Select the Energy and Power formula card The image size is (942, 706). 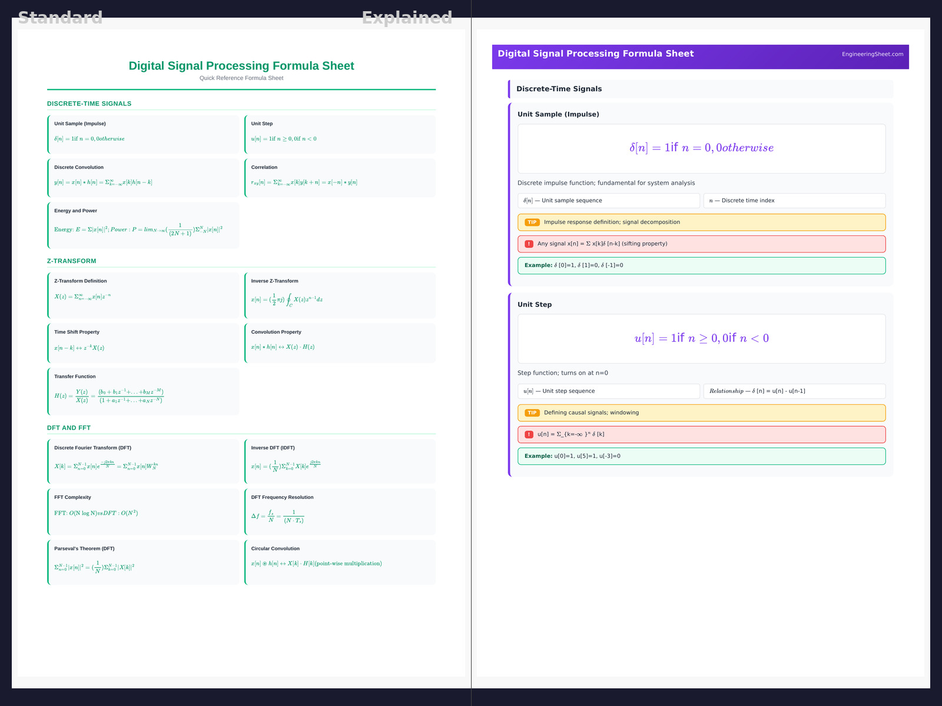tap(143, 225)
